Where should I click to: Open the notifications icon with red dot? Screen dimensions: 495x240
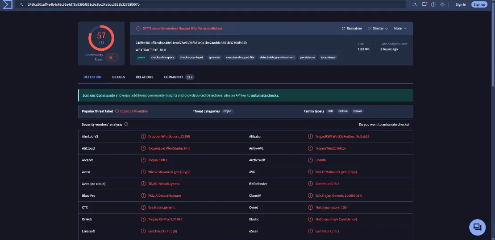(424, 4)
